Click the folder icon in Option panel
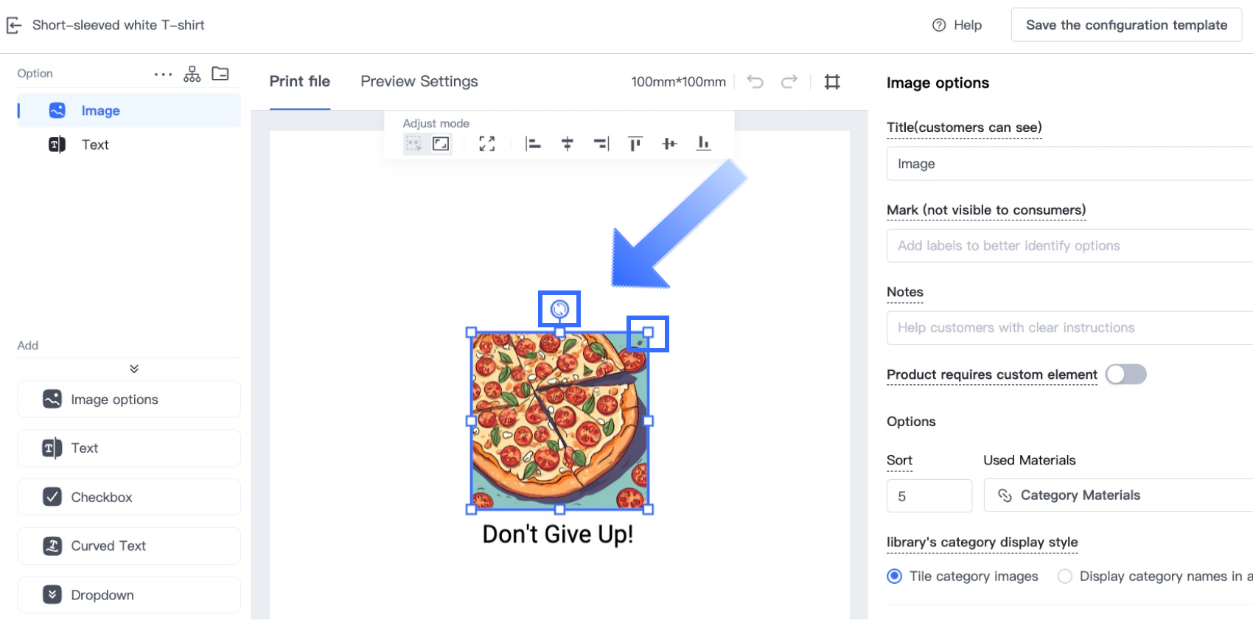 (x=220, y=74)
